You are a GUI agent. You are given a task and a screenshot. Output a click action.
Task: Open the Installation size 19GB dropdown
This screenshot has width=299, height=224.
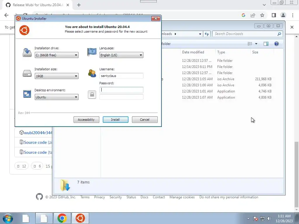[x=56, y=76]
